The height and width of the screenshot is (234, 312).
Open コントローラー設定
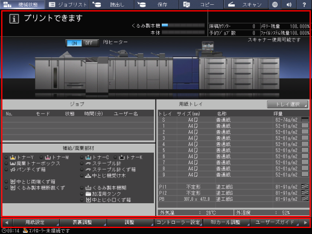point(179,223)
